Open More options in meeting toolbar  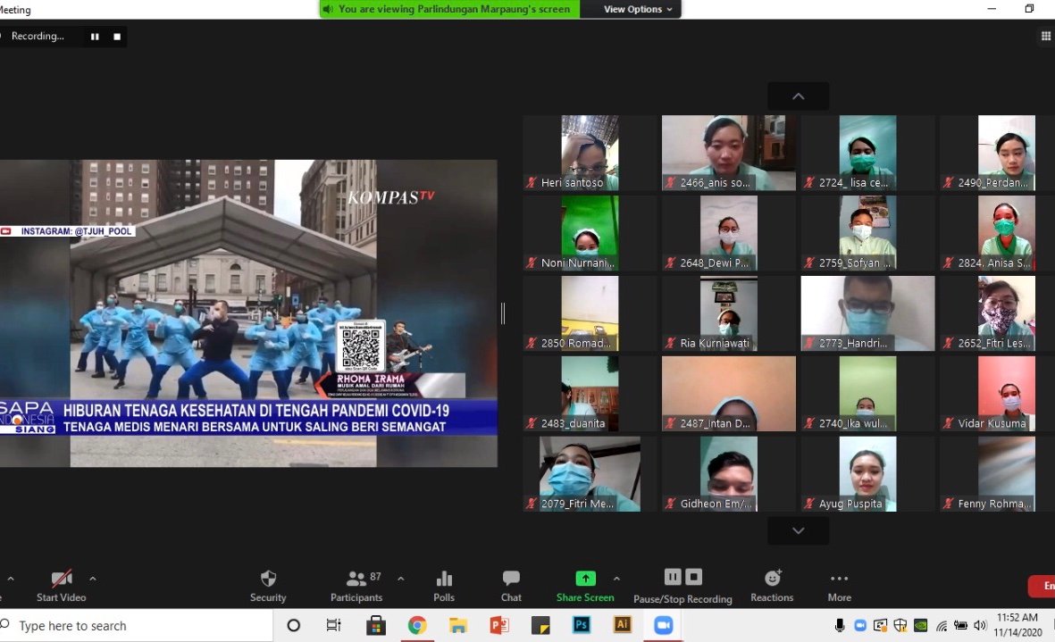coord(839,585)
